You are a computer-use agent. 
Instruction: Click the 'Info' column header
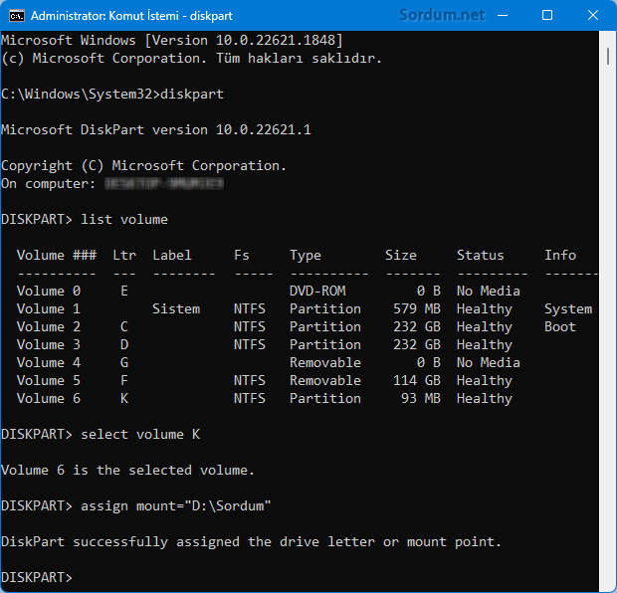(x=560, y=255)
